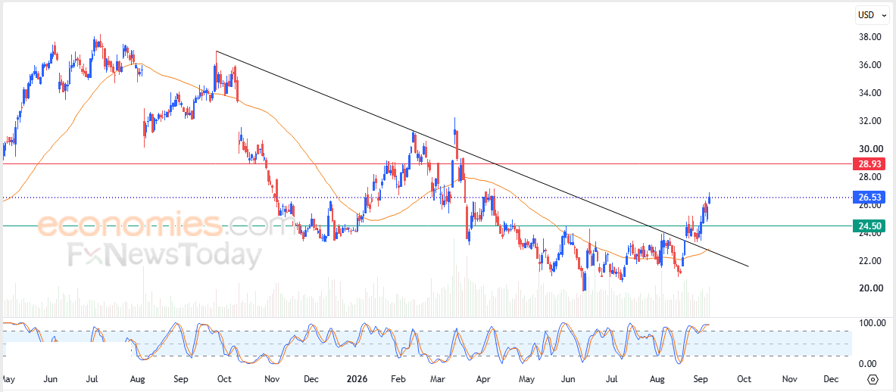Click the 34.00 price axis value
Screen dimensions: 896x392
(x=869, y=93)
